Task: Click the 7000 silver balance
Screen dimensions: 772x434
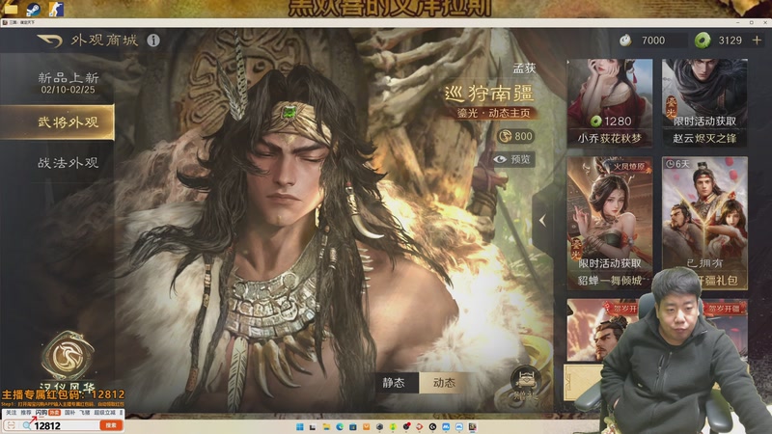Action: click(x=653, y=41)
